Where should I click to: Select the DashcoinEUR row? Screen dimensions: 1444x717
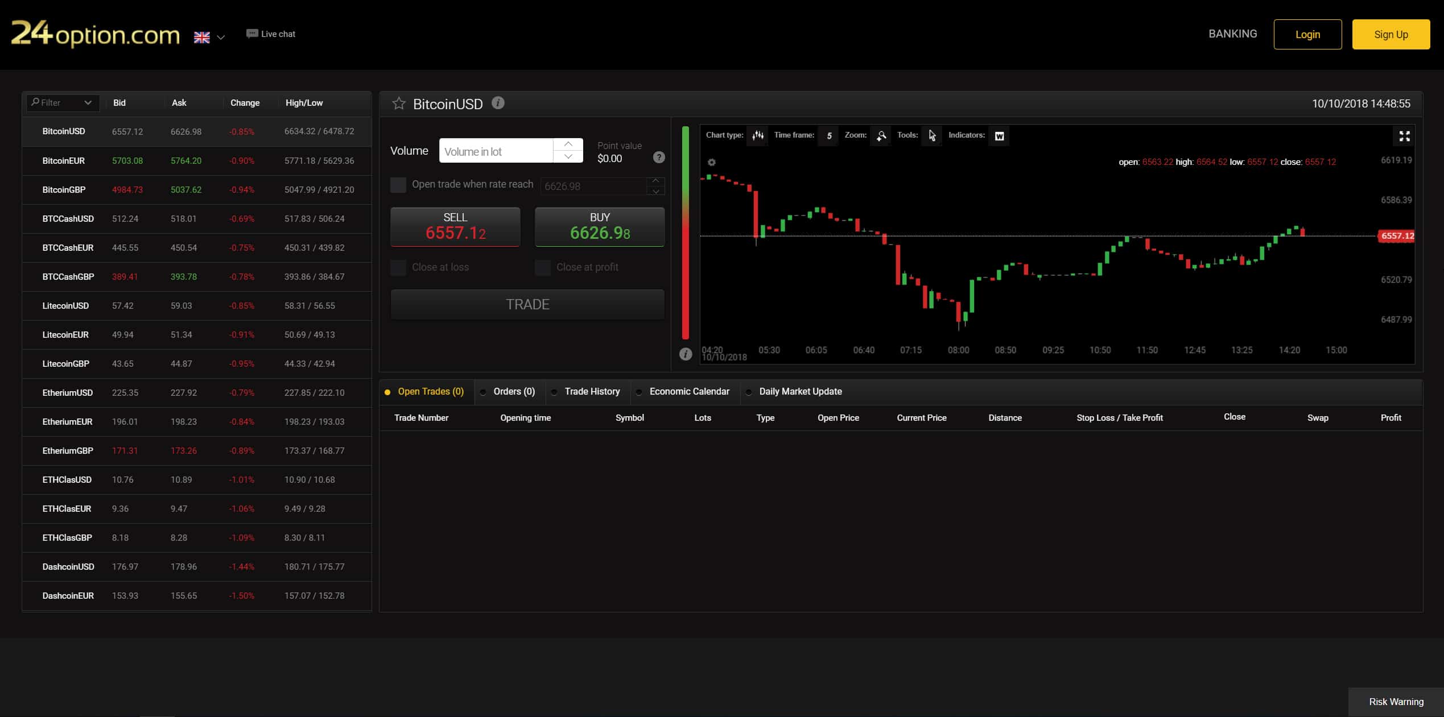click(x=197, y=596)
